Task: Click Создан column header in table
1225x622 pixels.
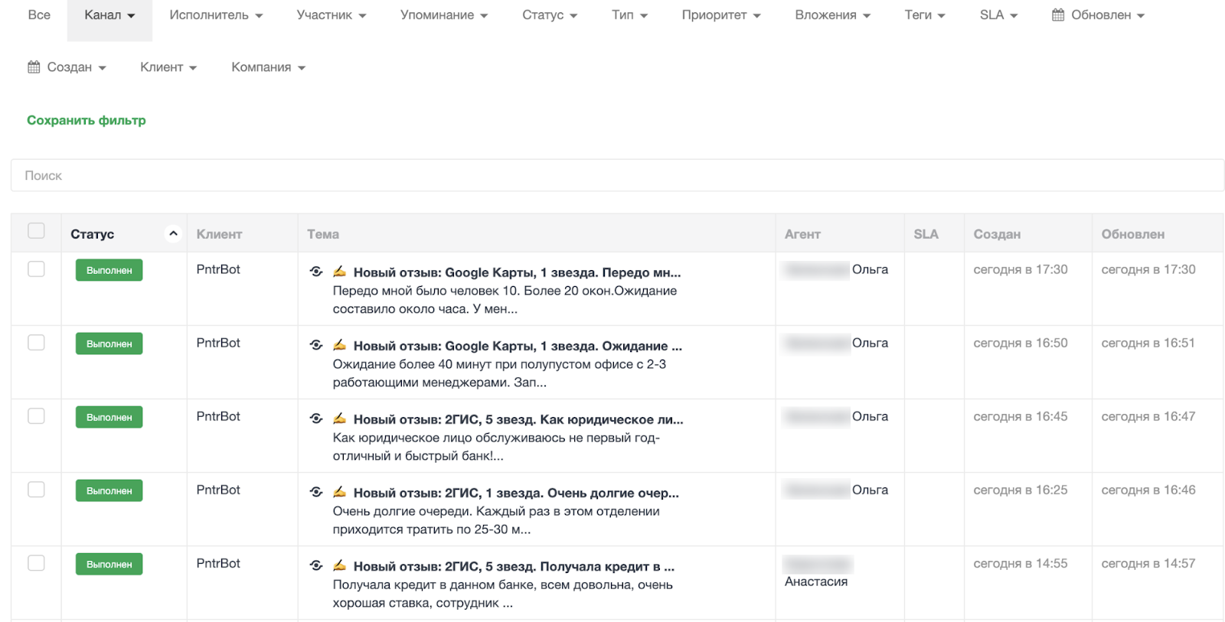Action: [997, 234]
